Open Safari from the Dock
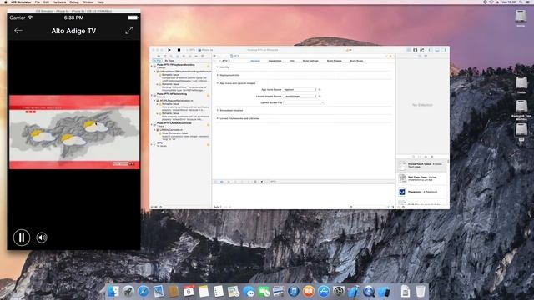 (144, 291)
